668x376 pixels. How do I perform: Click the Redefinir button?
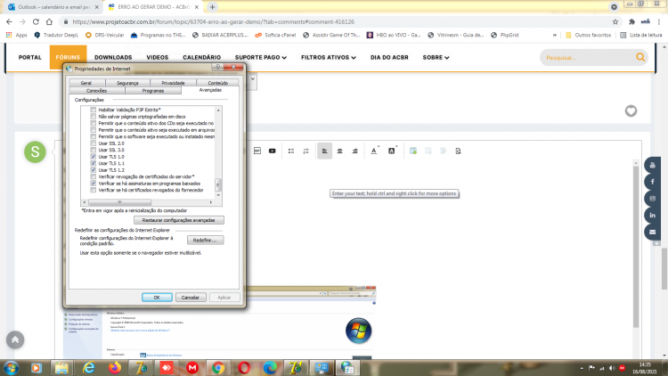205,241
